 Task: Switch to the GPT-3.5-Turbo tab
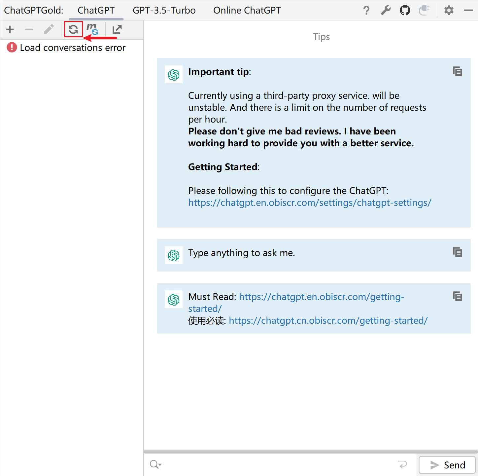tap(164, 11)
